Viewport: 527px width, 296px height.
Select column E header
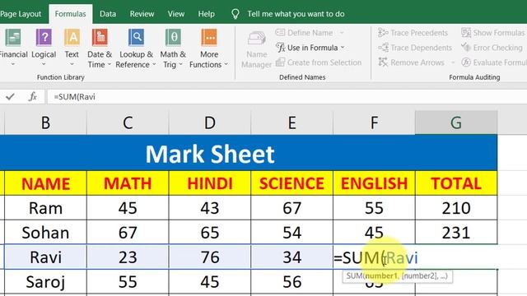tap(291, 123)
